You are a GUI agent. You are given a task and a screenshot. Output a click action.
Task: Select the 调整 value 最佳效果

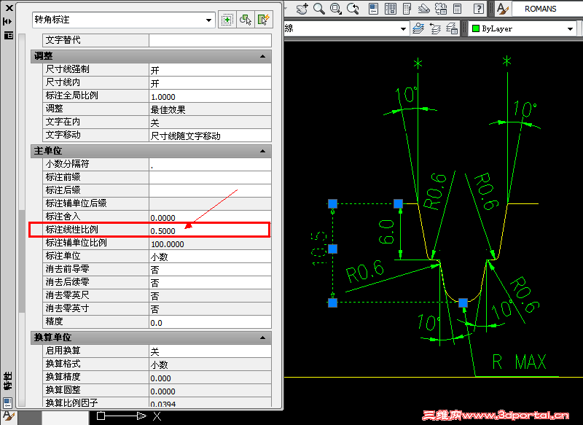[x=210, y=109]
